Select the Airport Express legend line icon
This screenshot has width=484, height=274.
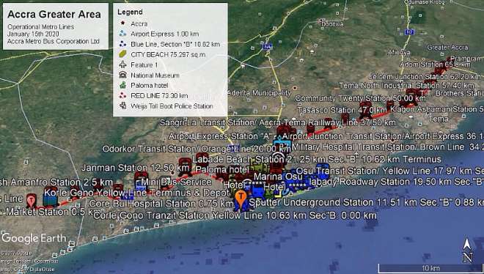tap(122, 34)
